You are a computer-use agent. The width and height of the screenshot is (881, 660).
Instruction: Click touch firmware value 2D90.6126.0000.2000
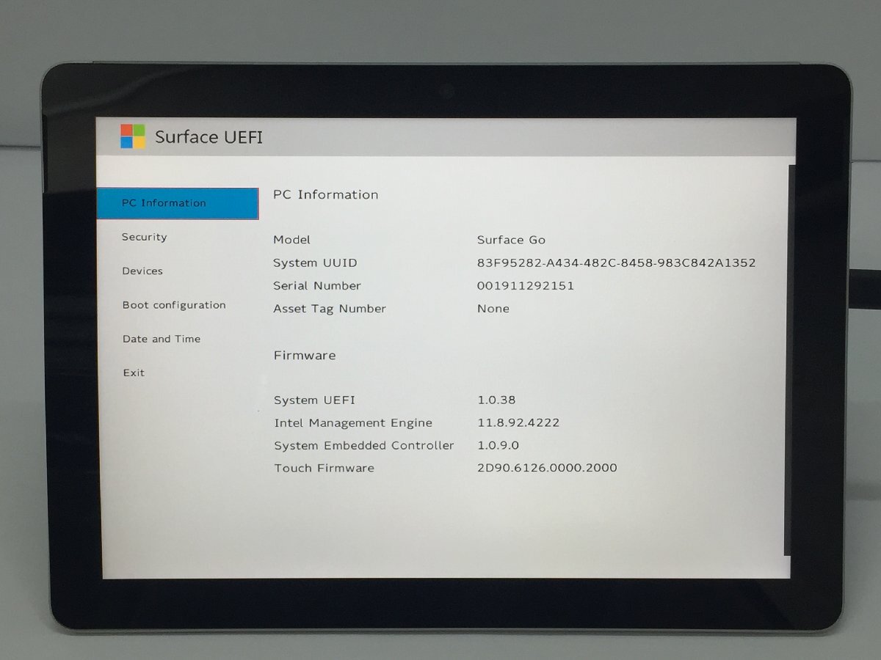(x=547, y=468)
